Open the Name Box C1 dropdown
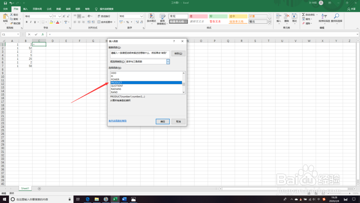 coord(18,35)
